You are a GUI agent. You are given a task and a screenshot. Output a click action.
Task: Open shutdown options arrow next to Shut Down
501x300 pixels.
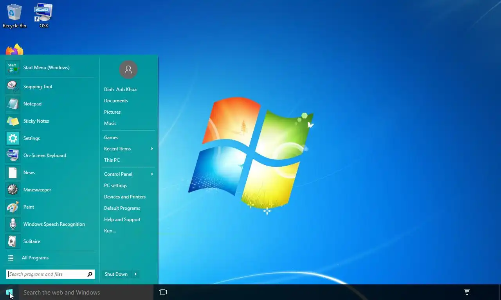(x=136, y=274)
